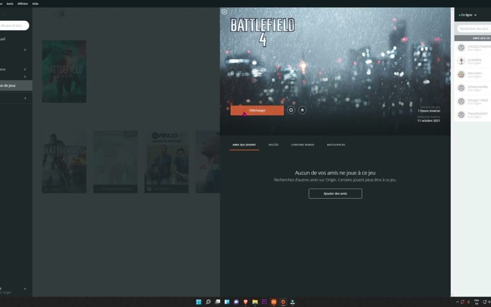Click the microphone tray icon
The height and width of the screenshot is (307, 491).
pos(468,302)
